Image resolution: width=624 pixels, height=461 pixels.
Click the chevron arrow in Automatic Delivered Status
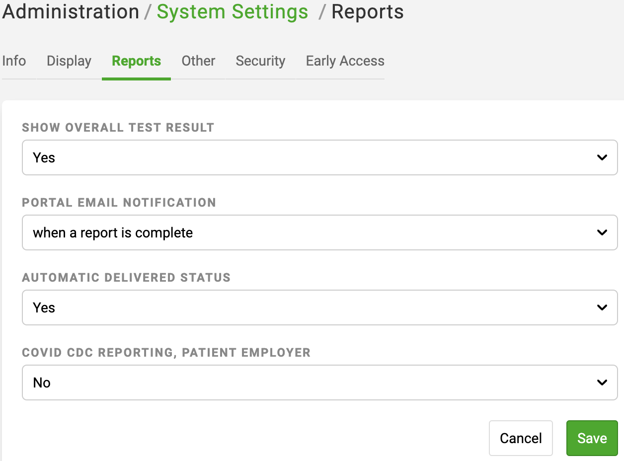coord(602,307)
